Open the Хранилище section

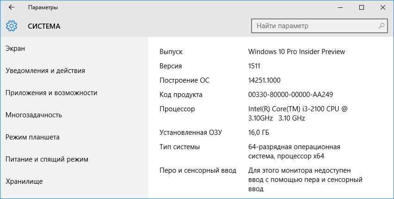point(24,181)
